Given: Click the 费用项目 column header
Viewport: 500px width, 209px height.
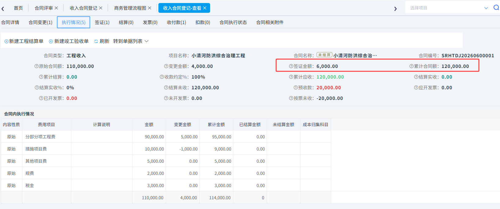Looking at the screenshot, I should coord(46,124).
